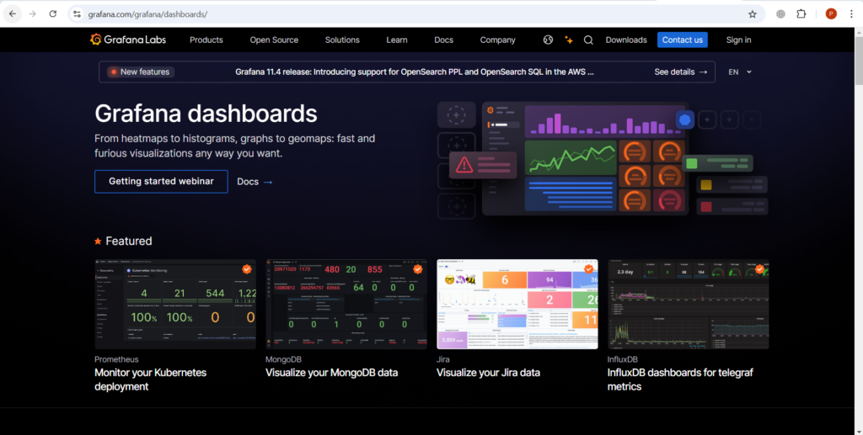Click the sparkle AI assistant icon
Screen dimensions: 863x435
(569, 40)
